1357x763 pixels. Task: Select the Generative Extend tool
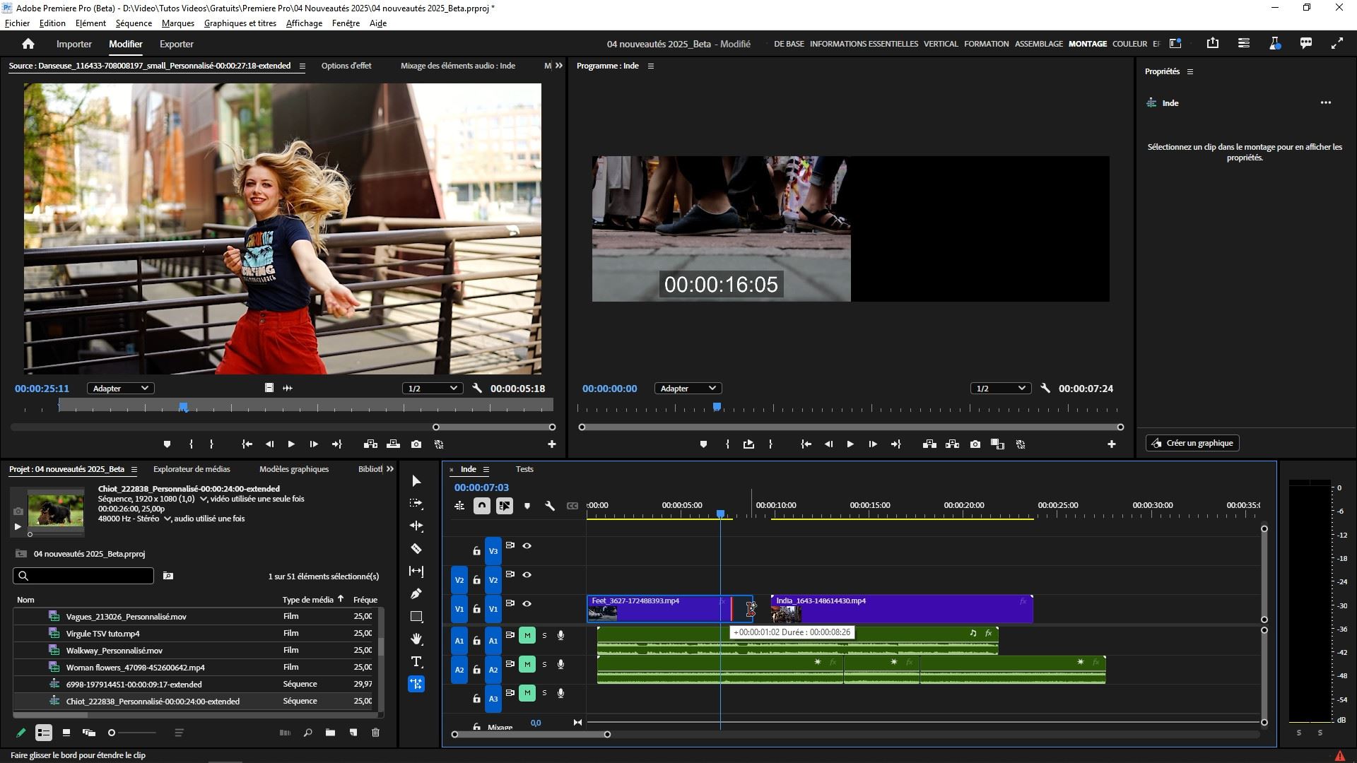click(x=416, y=684)
